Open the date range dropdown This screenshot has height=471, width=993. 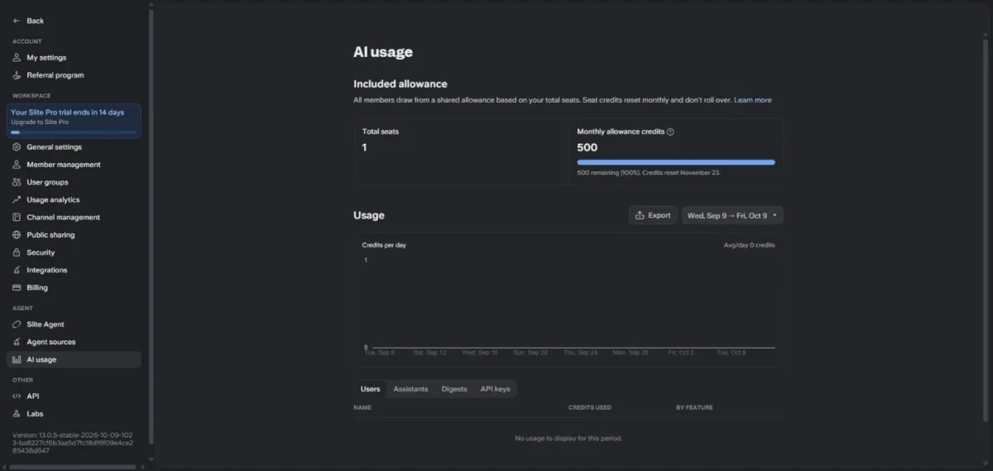[x=732, y=215]
